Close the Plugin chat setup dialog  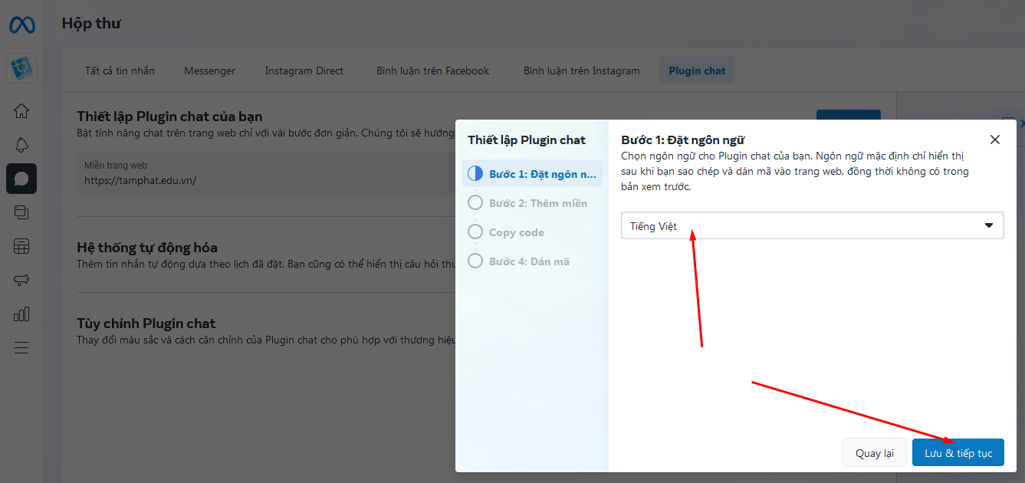tap(994, 140)
